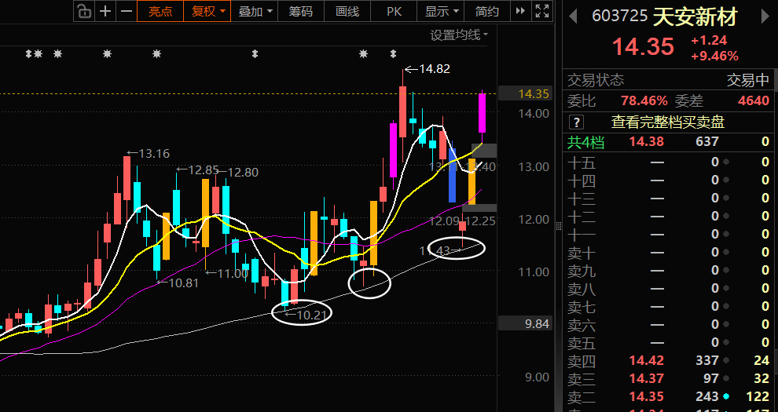This screenshot has height=412, width=778.
Task: Open the 复权 dropdown
Action: click(207, 11)
